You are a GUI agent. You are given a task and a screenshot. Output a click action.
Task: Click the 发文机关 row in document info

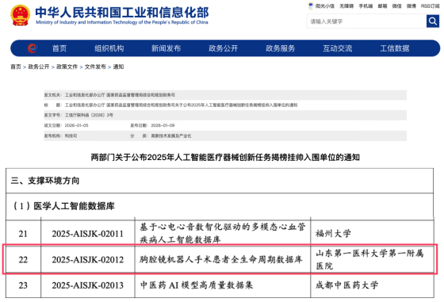tap(225, 95)
